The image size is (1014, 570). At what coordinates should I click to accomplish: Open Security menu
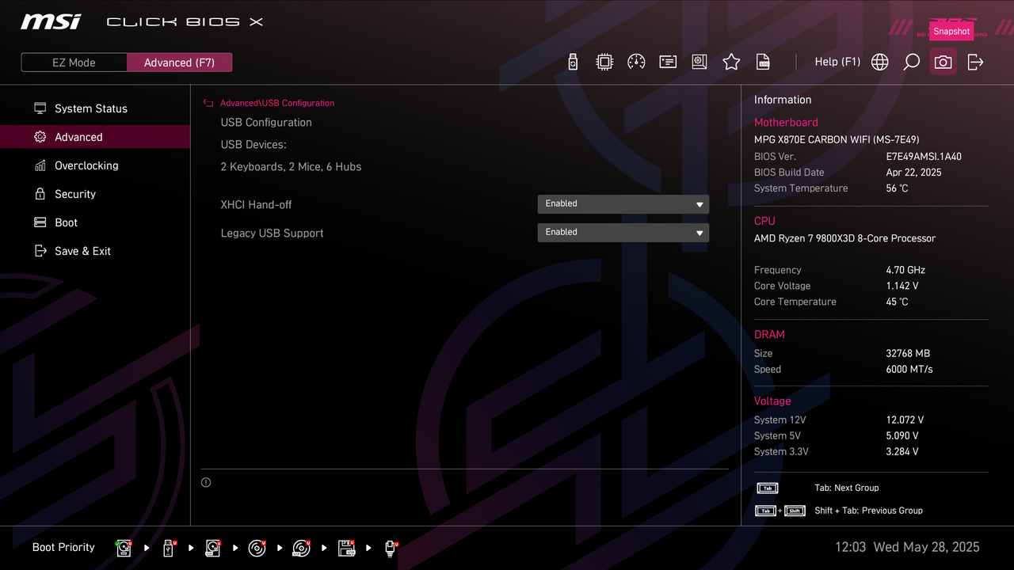(x=95, y=194)
